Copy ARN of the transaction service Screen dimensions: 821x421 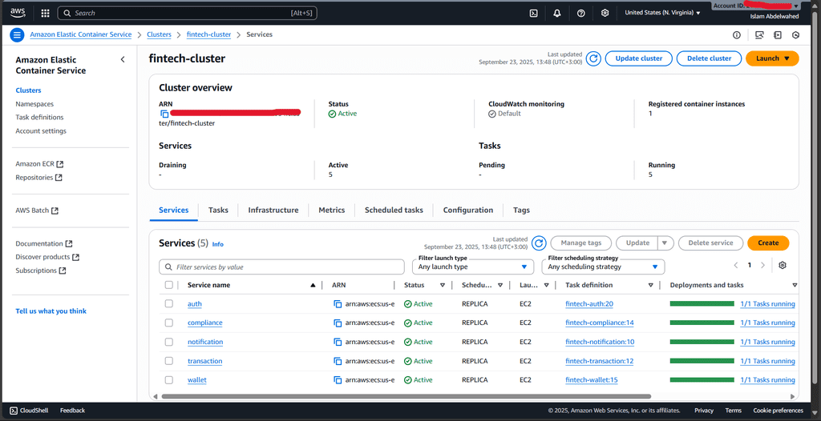coord(338,362)
